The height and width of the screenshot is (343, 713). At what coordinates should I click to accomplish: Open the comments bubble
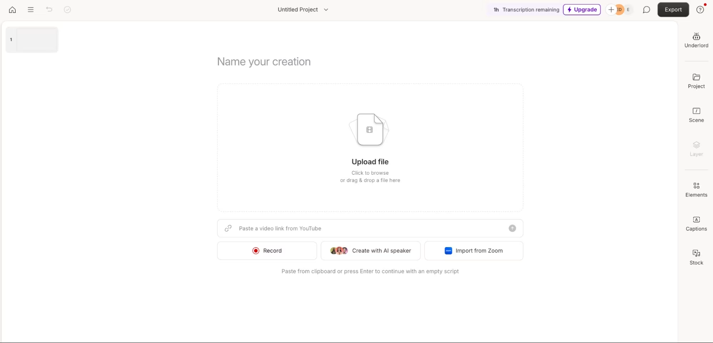pyautogui.click(x=646, y=10)
